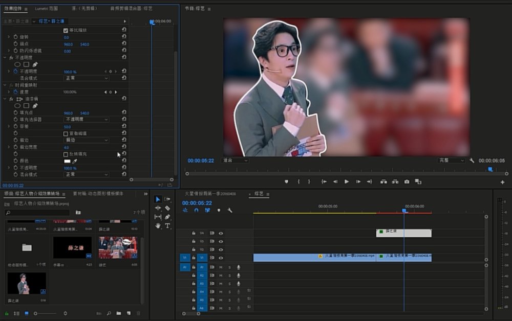Toggle the V4 track eye visibility
Viewport: 512px width, 321px height.
tap(221, 233)
